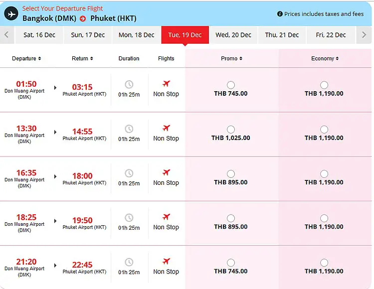The image size is (374, 289).
Task: Switch to the Wed, 20 Dec date tab
Action: coord(233,35)
